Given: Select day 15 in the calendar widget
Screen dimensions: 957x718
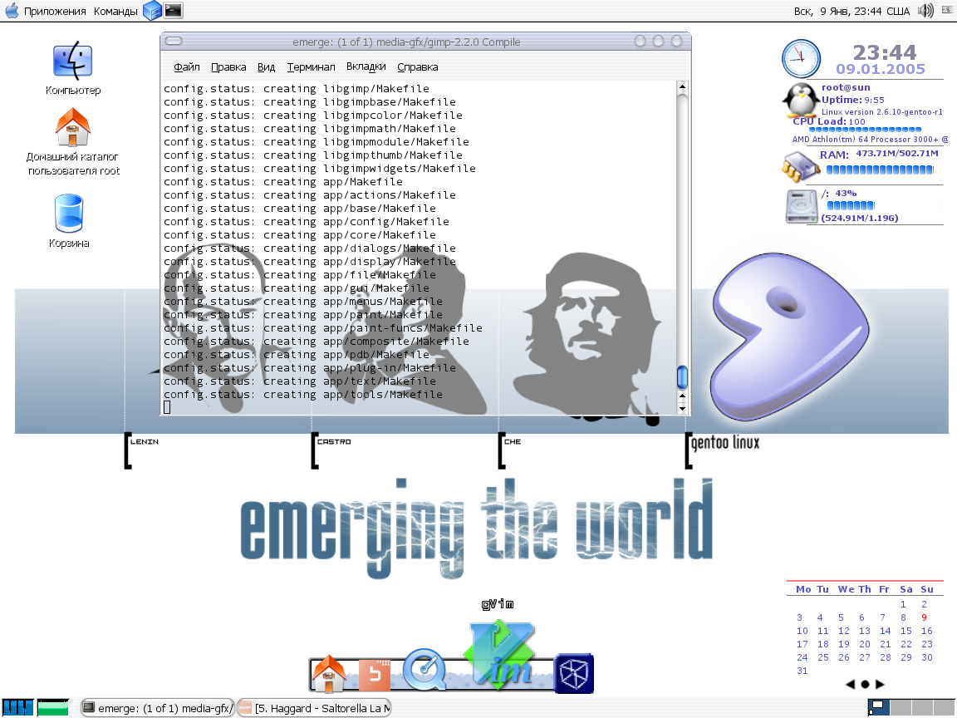Looking at the screenshot, I should (905, 632).
